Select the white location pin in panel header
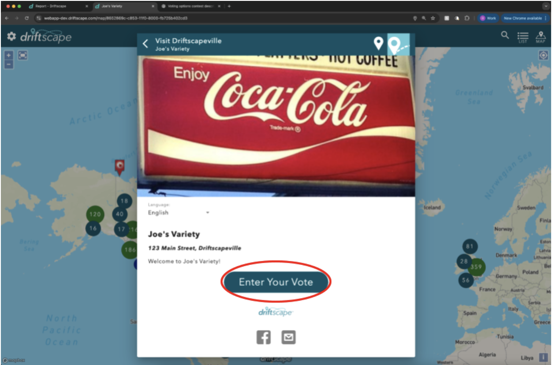The height and width of the screenshot is (365, 552). 378,43
